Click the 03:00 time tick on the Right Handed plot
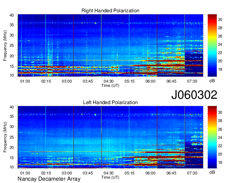 [67, 81]
